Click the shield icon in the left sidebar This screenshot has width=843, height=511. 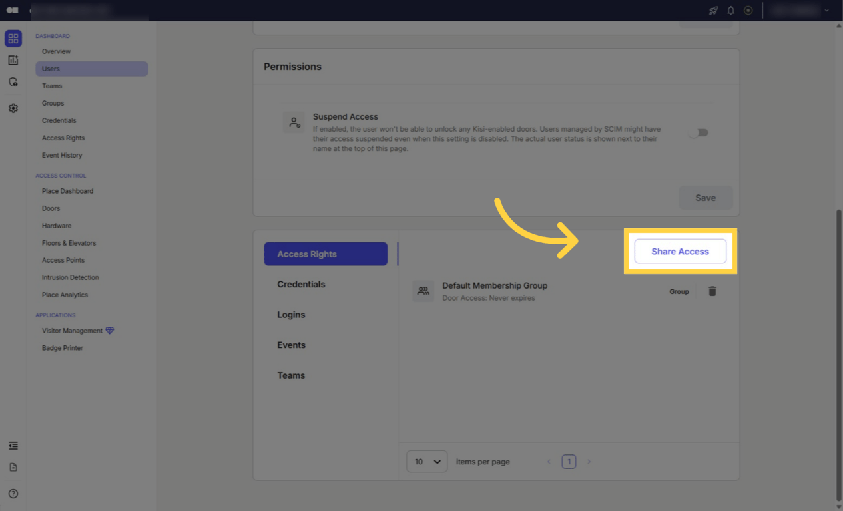[x=13, y=81]
